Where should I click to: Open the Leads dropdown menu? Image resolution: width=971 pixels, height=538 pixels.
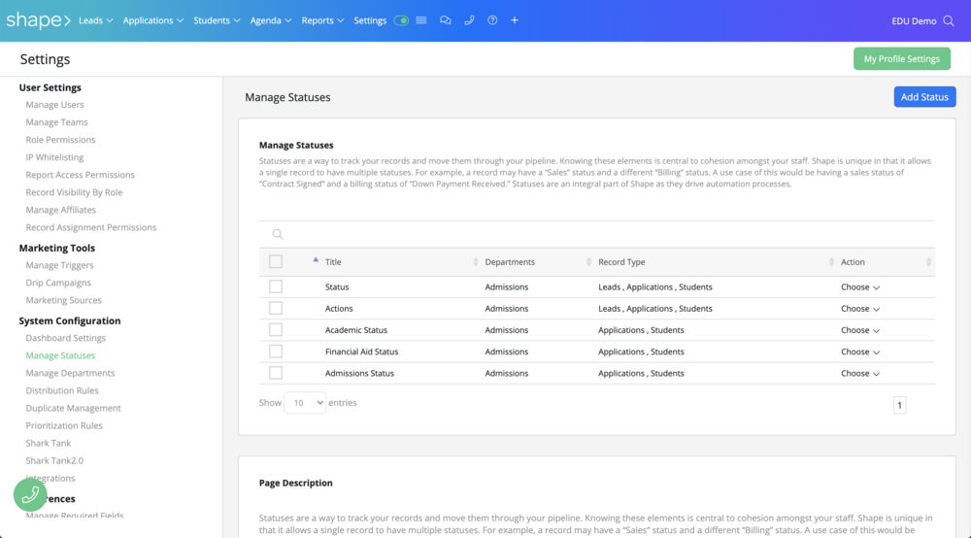point(96,20)
